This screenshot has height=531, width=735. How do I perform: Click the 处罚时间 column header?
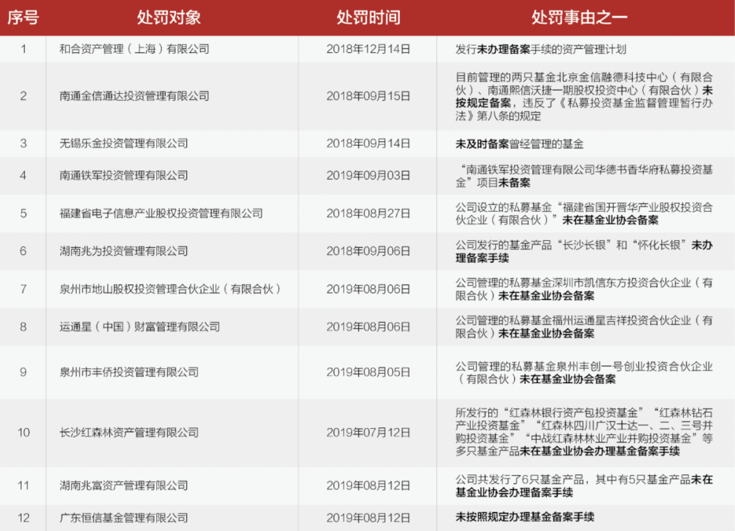click(x=367, y=17)
